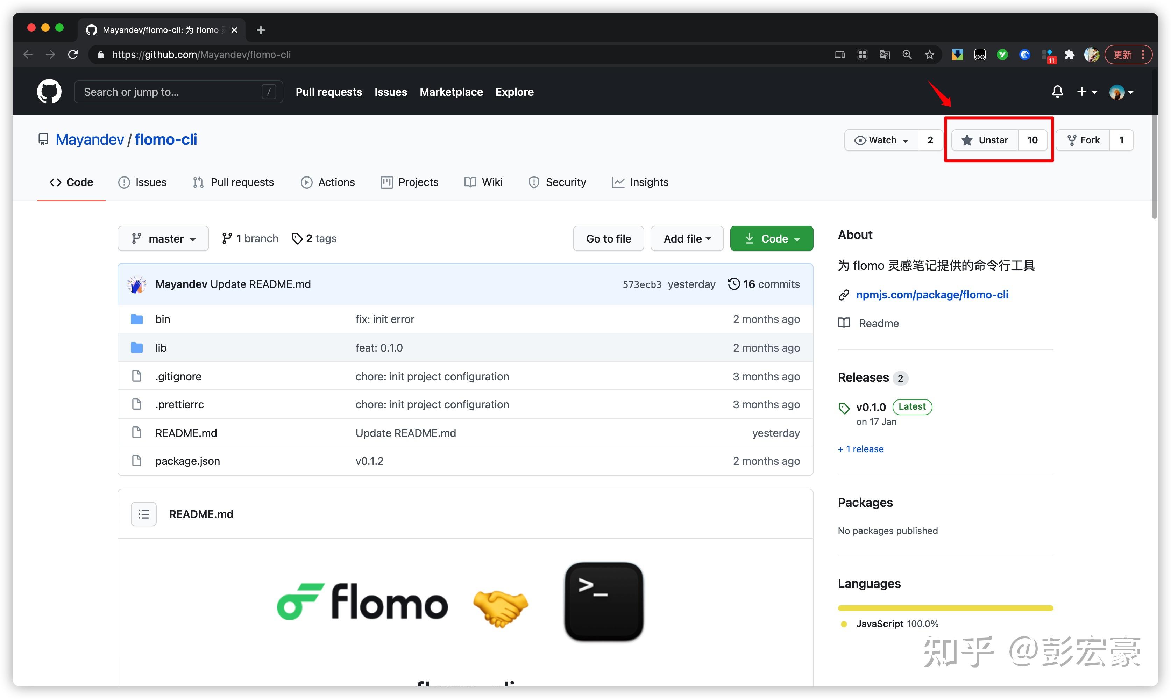1171x699 pixels.
Task: Click the + 1 release link
Action: (x=860, y=449)
